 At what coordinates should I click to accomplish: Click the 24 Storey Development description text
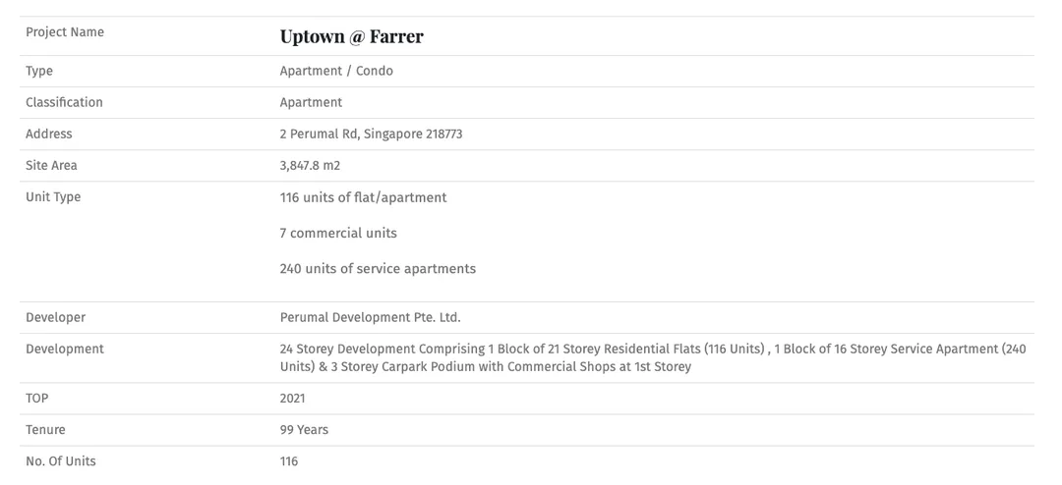point(653,357)
